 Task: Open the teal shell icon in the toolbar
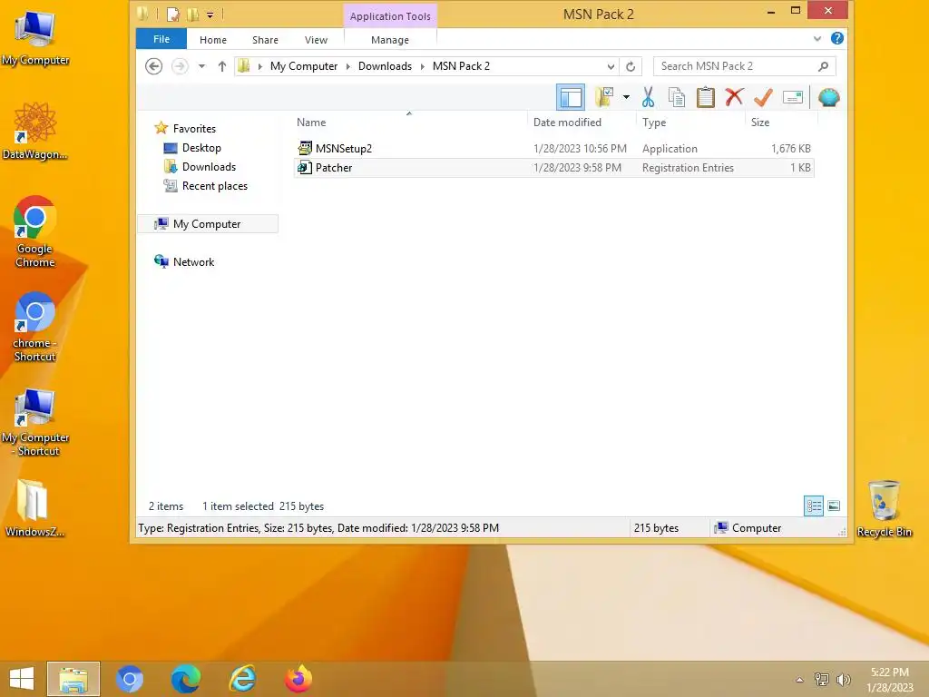coord(829,97)
